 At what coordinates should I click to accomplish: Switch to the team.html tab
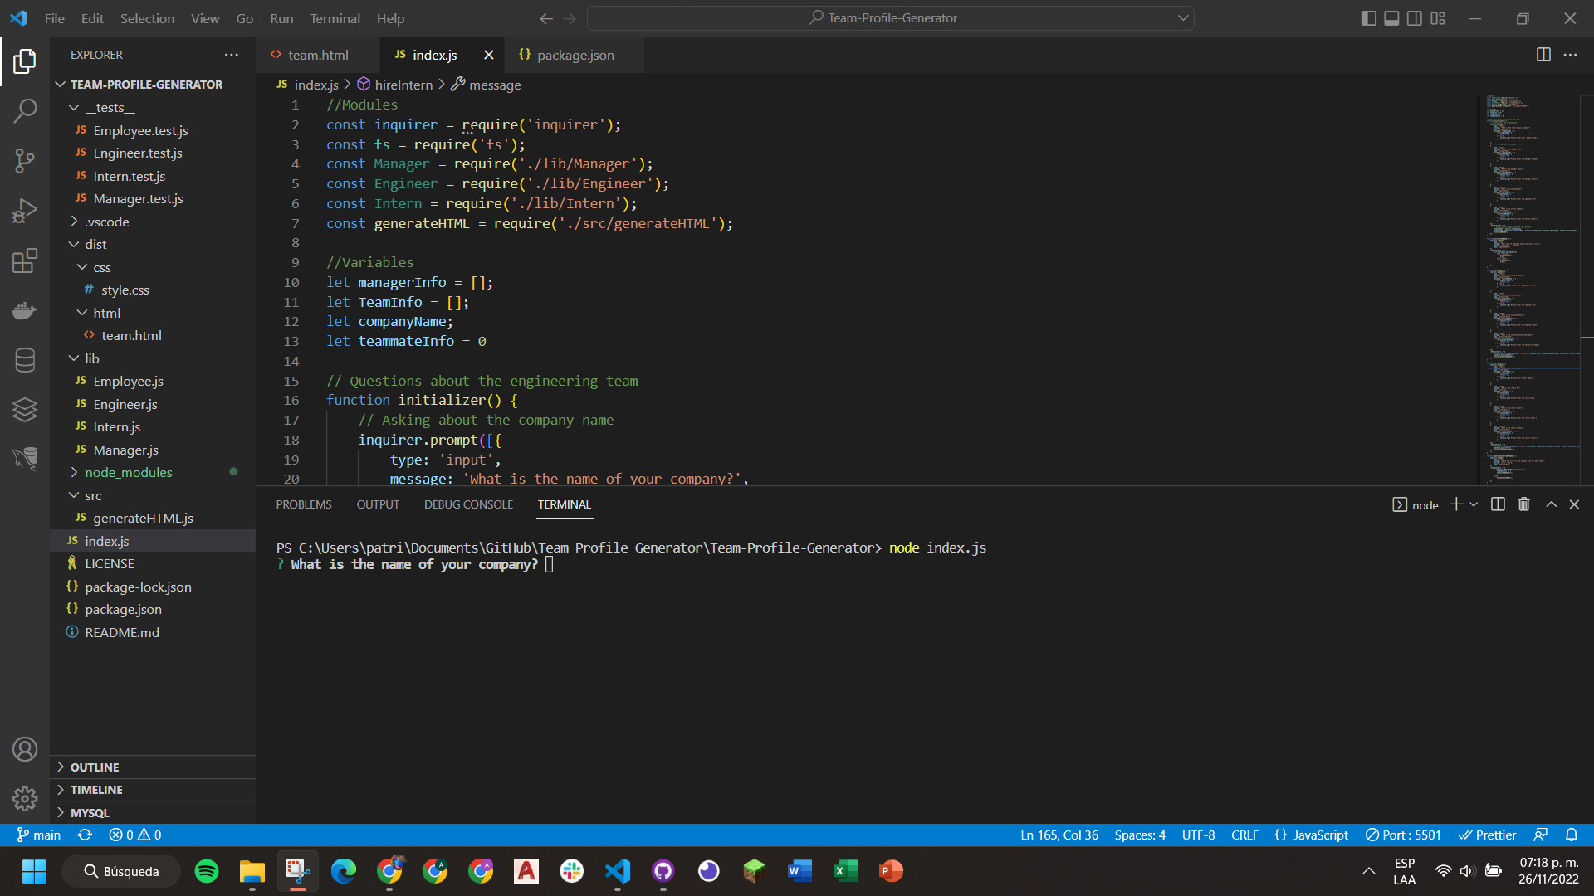coord(316,55)
